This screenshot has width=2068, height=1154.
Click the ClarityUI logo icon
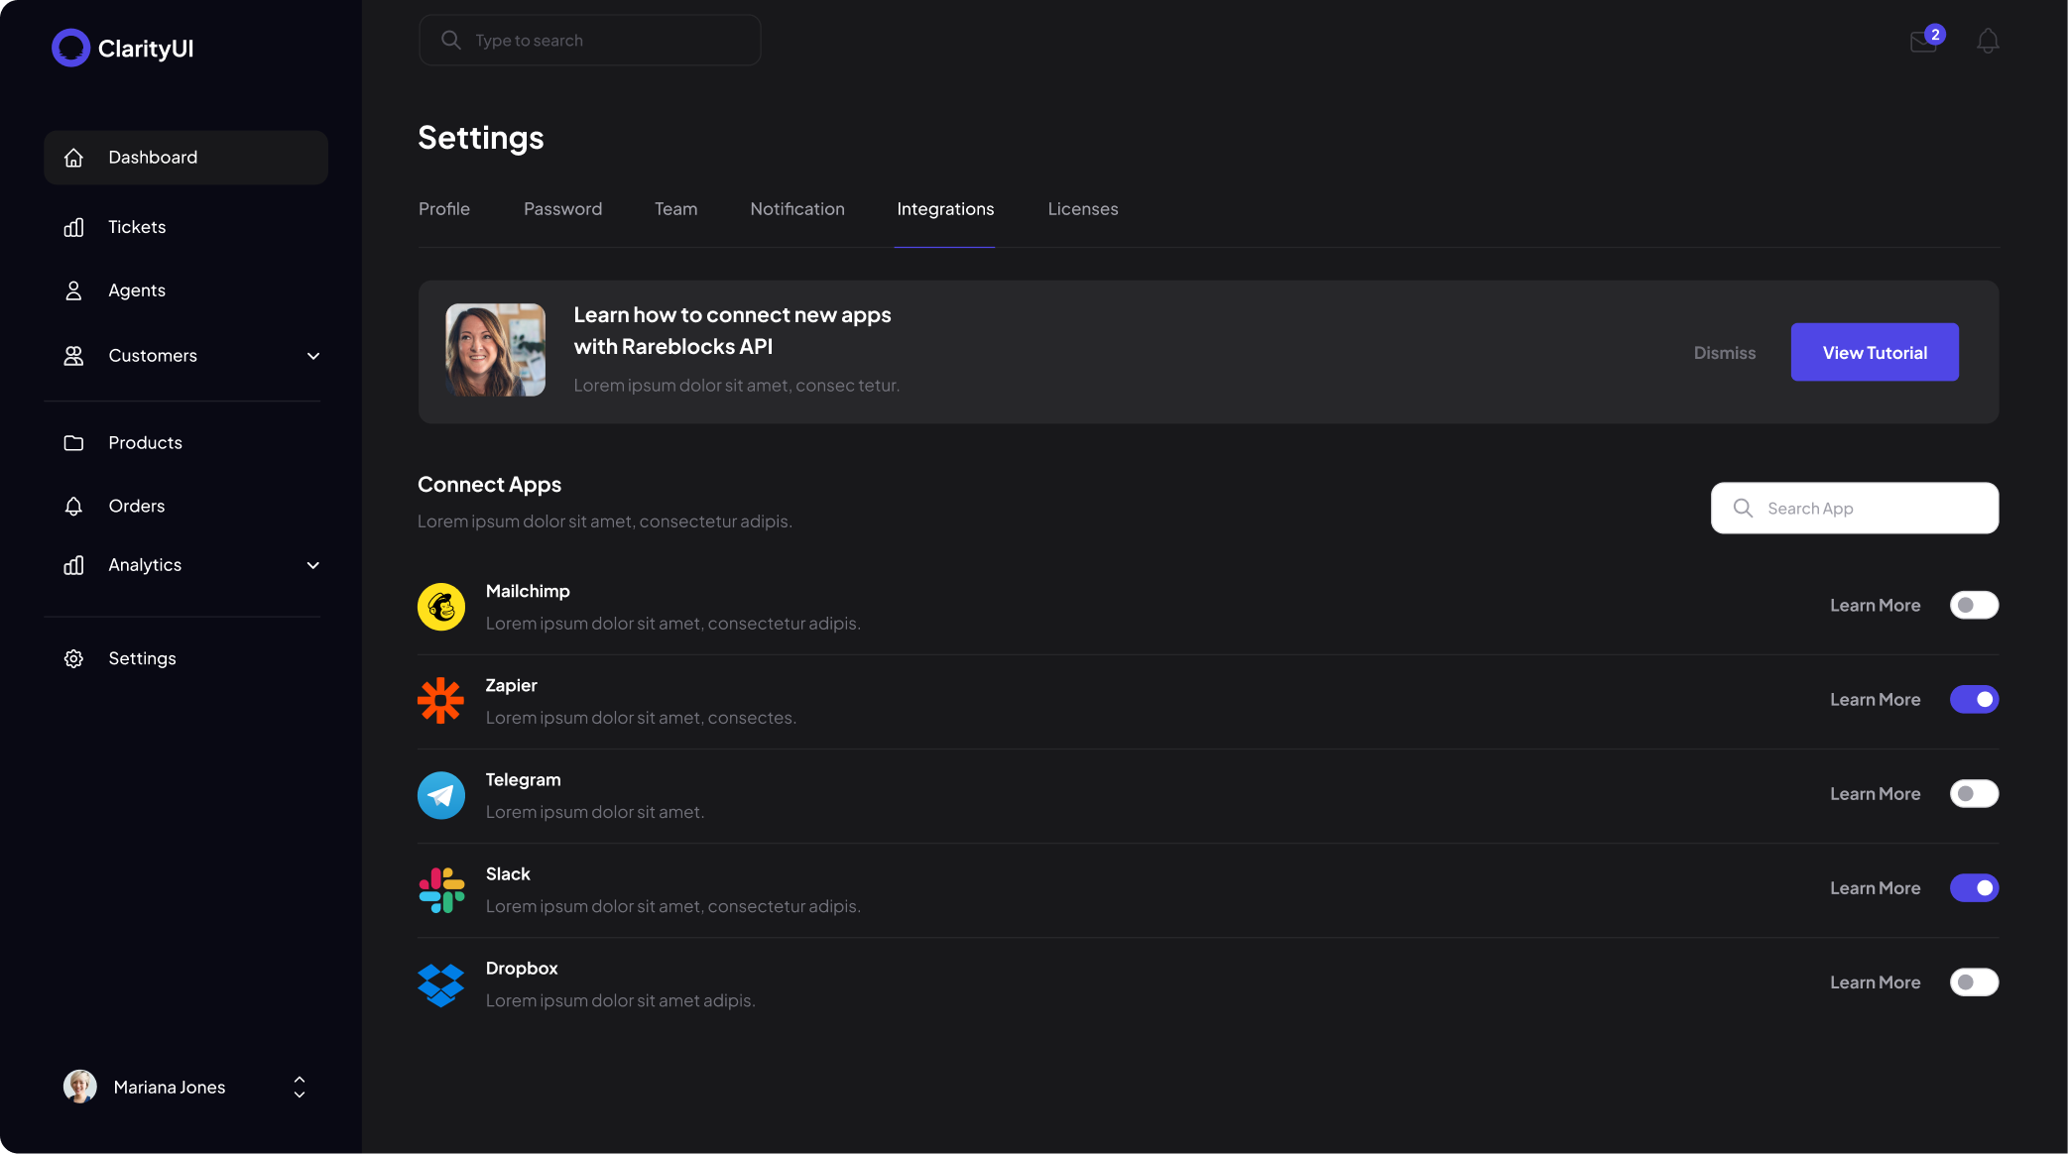[x=70, y=48]
